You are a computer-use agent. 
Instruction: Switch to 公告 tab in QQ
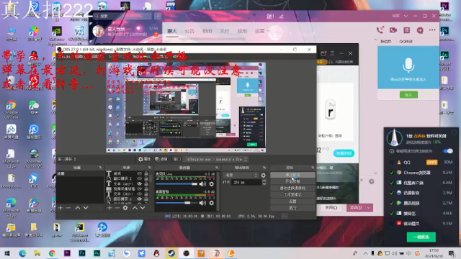click(189, 31)
